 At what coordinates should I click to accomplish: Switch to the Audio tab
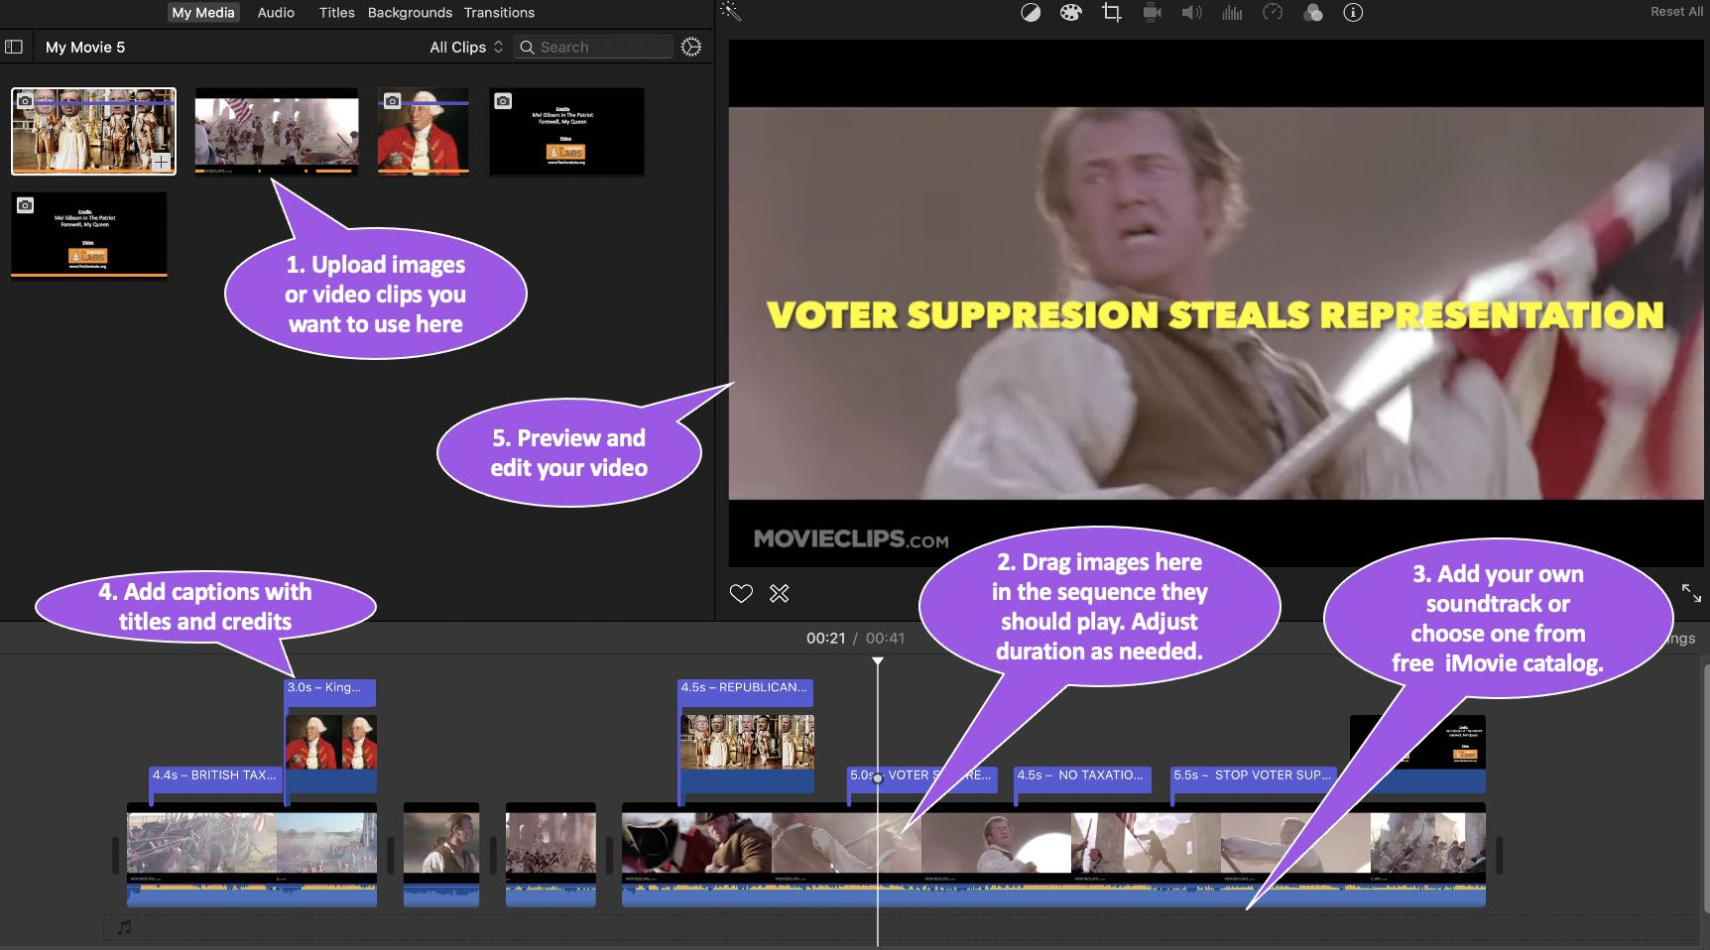click(276, 13)
